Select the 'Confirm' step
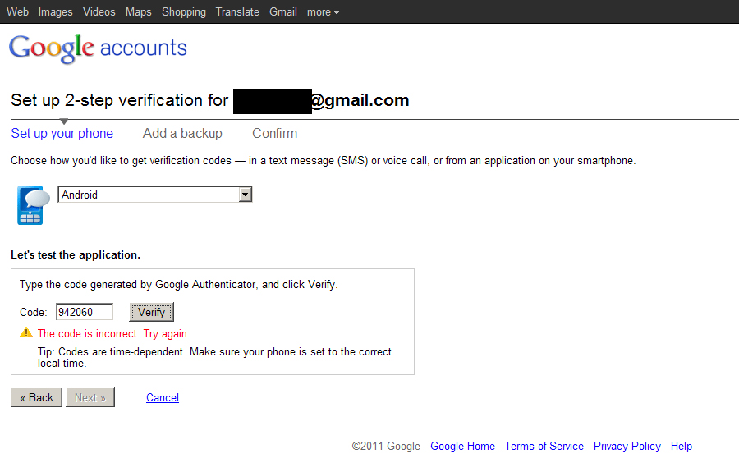This screenshot has height=472, width=739. [x=275, y=133]
